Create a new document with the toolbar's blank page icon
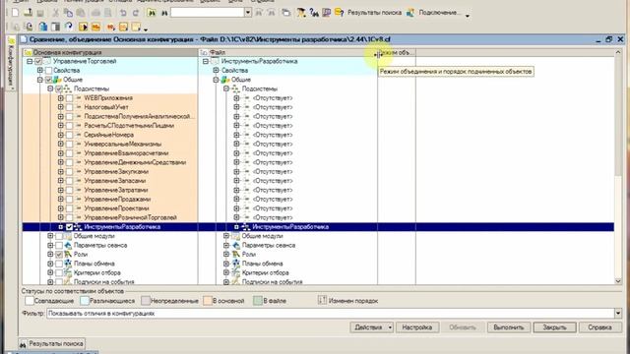 (x=15, y=13)
